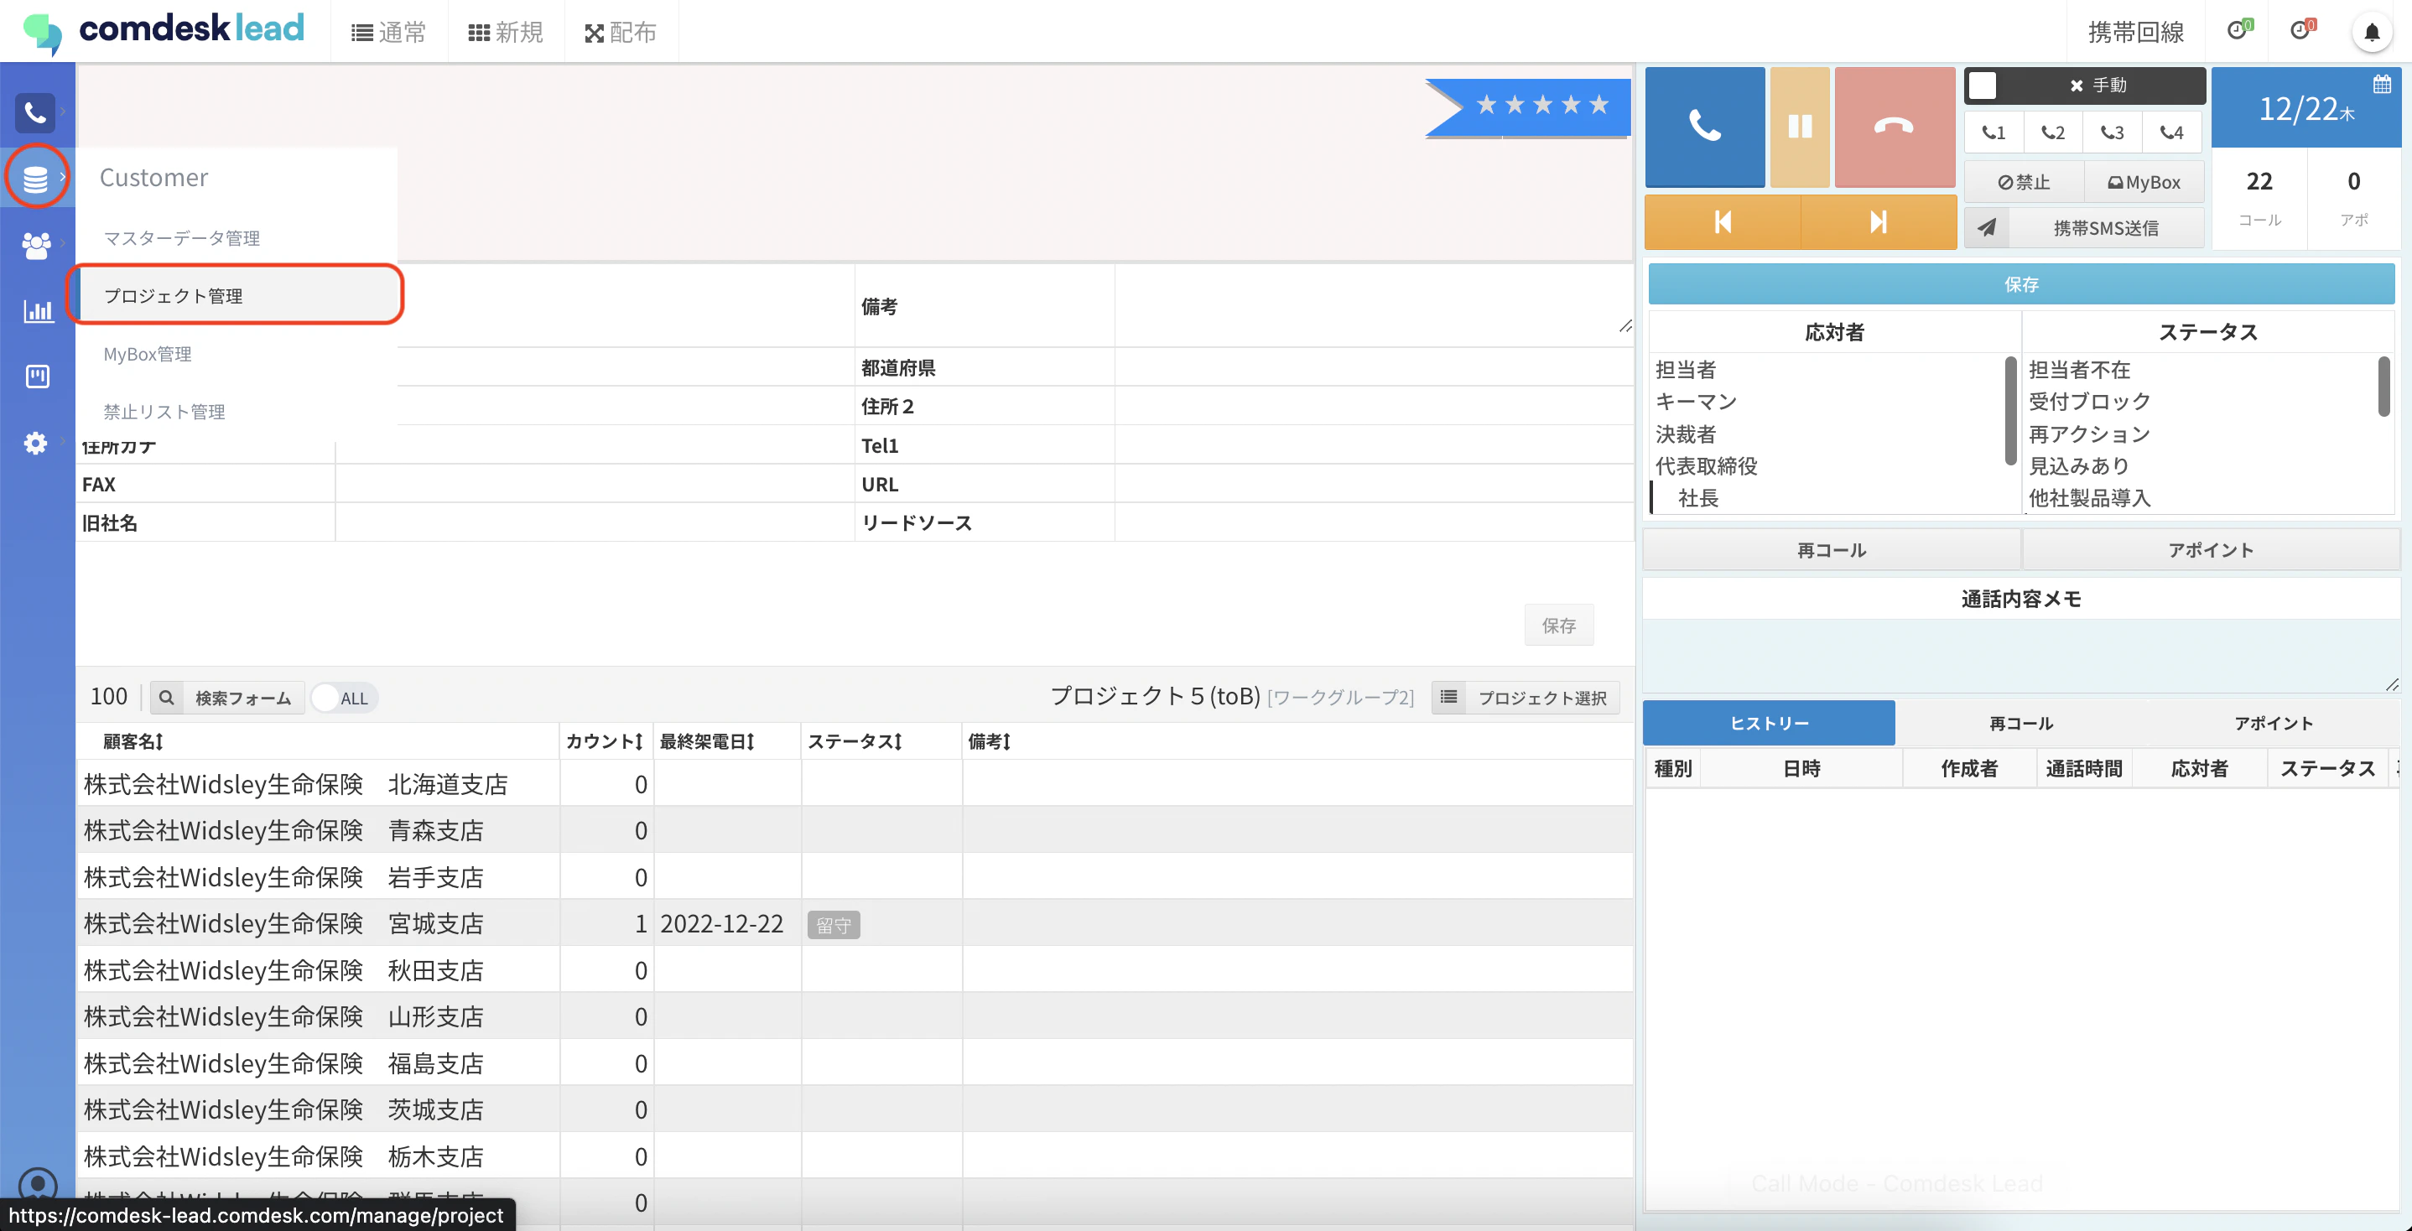The image size is (2412, 1231).
Task: Select phone line 4
Action: (x=2171, y=133)
